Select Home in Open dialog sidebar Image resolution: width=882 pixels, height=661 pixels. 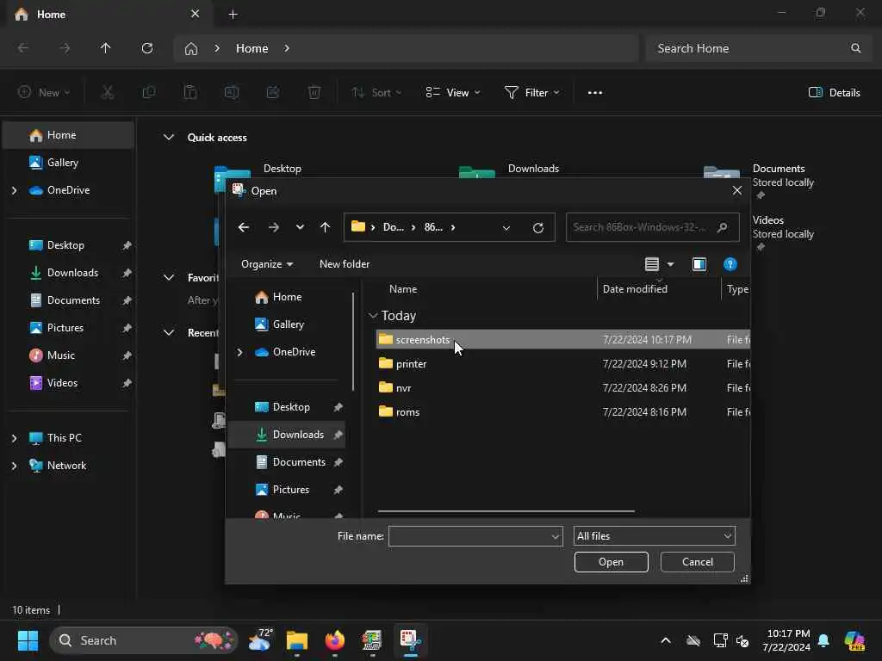[287, 297]
